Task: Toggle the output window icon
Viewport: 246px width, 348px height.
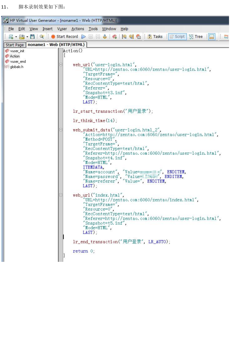Action: [212, 37]
